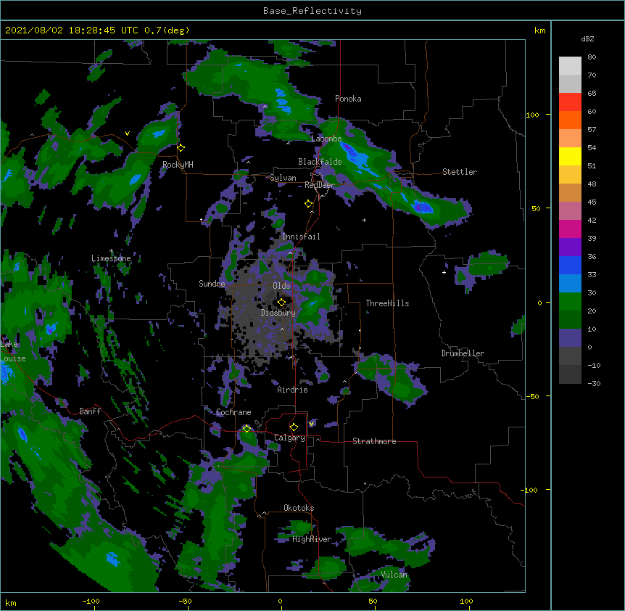Select the Ponoka city label
This screenshot has width=625, height=611.
(x=348, y=99)
